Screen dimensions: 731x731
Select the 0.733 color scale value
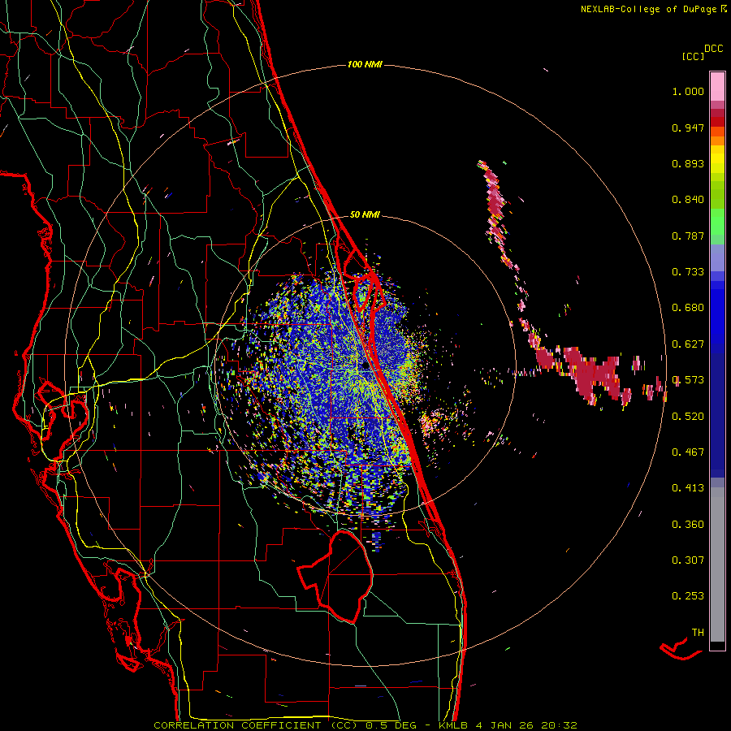688,272
